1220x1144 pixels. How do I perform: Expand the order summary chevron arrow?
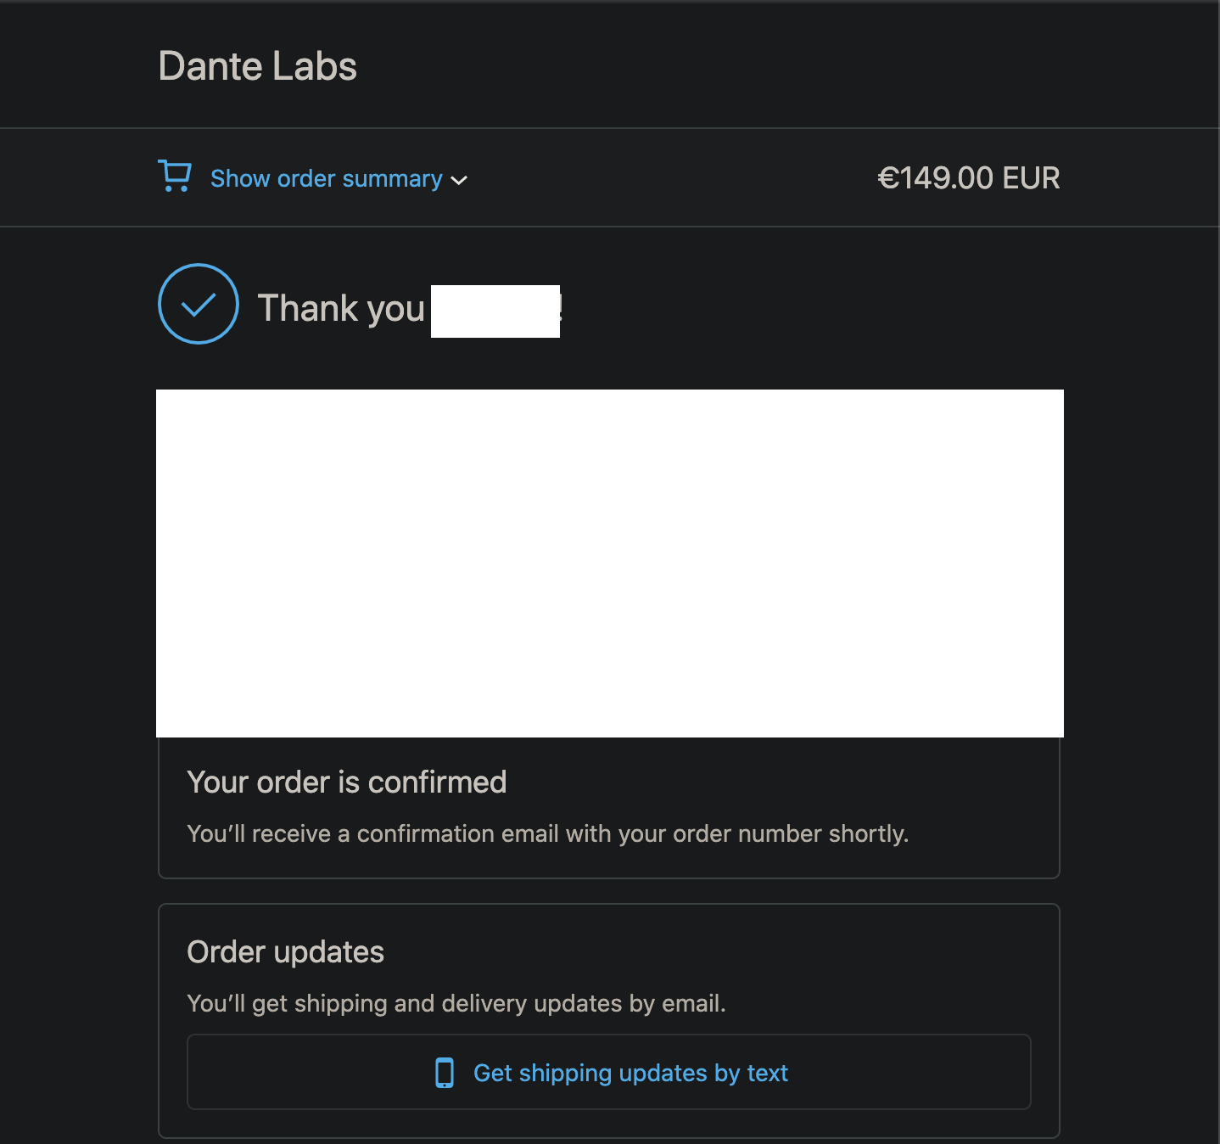459,180
